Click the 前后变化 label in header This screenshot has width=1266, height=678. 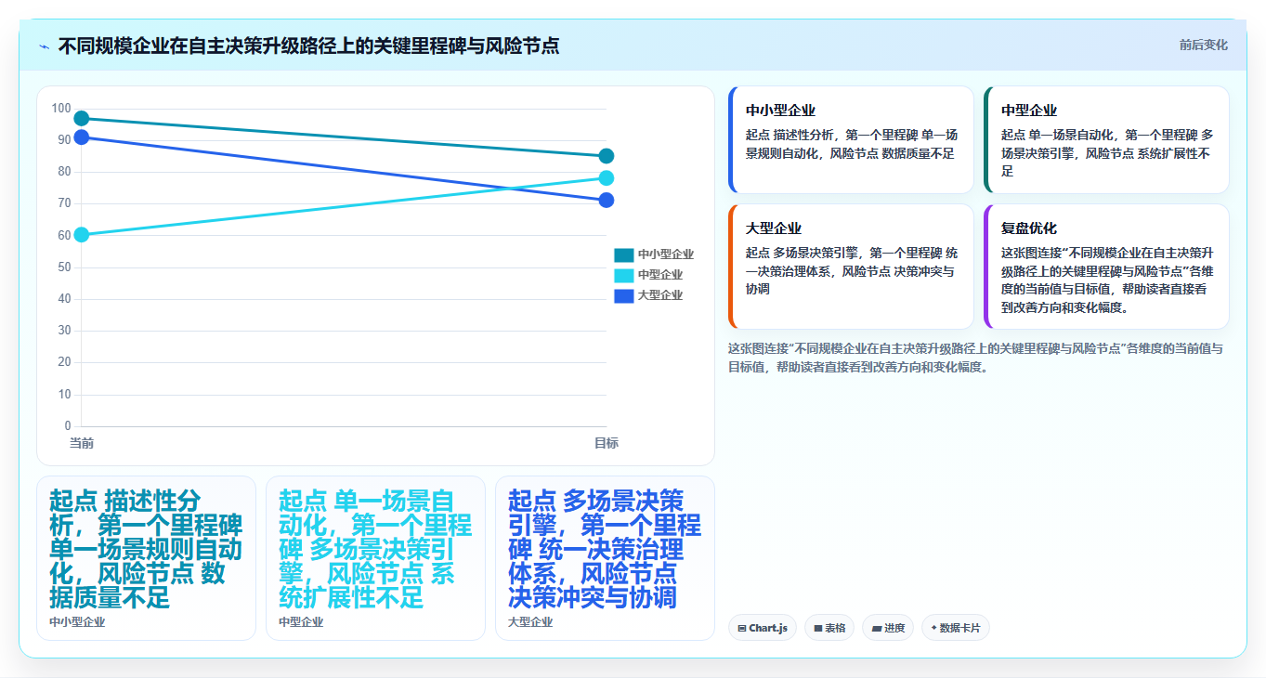click(1204, 46)
